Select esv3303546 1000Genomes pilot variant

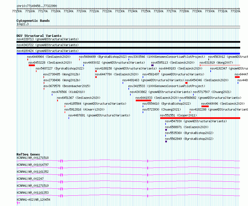click(167, 57)
